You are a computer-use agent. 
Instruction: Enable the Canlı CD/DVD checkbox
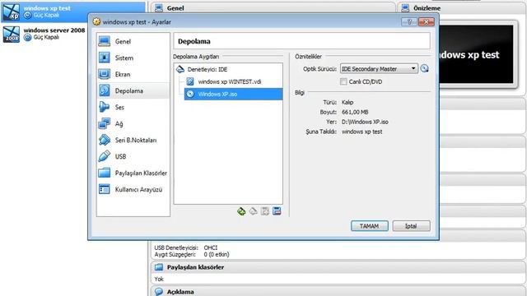tap(343, 81)
